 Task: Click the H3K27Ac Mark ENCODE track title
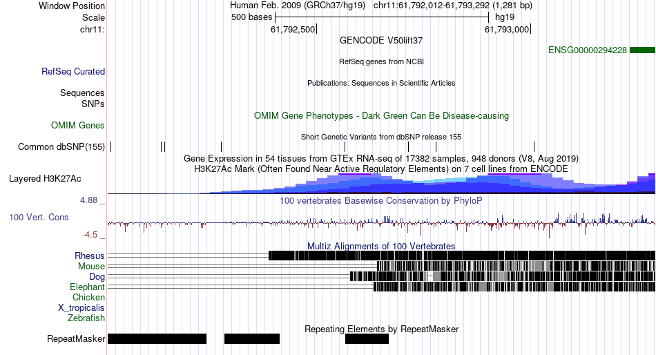381,169
